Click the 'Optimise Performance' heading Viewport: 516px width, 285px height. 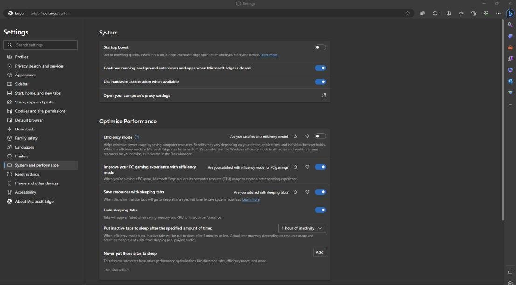pyautogui.click(x=128, y=121)
